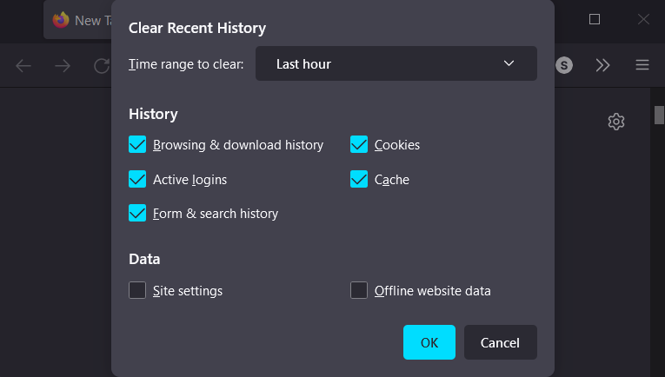Screen dimensions: 665x377
Task: Cancel the Clear Recent History dialog
Action: click(x=500, y=342)
